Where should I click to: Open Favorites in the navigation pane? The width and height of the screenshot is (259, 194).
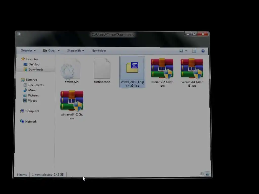coord(30,59)
